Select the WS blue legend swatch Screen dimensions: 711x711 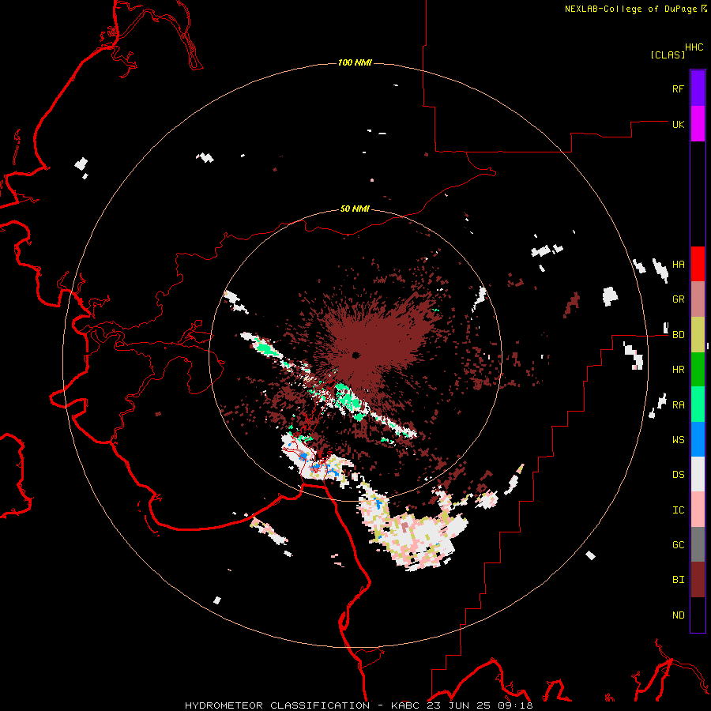pyautogui.click(x=698, y=439)
